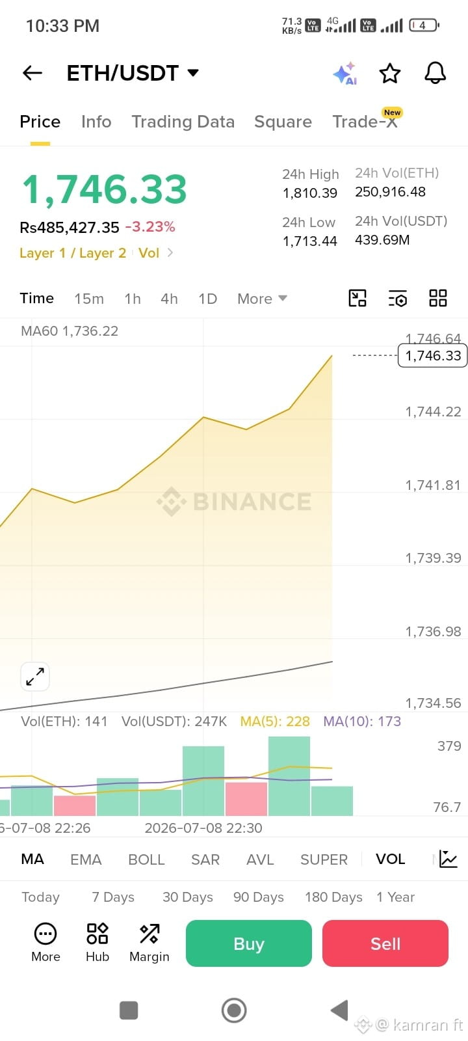Tap the green Buy button
Screen dimensions: 468x1041
pos(249,943)
